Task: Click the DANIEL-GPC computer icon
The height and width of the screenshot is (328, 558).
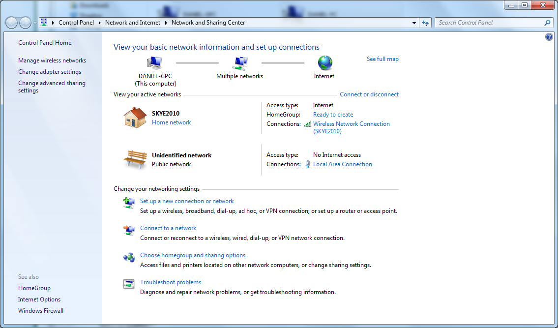Action: (x=155, y=63)
